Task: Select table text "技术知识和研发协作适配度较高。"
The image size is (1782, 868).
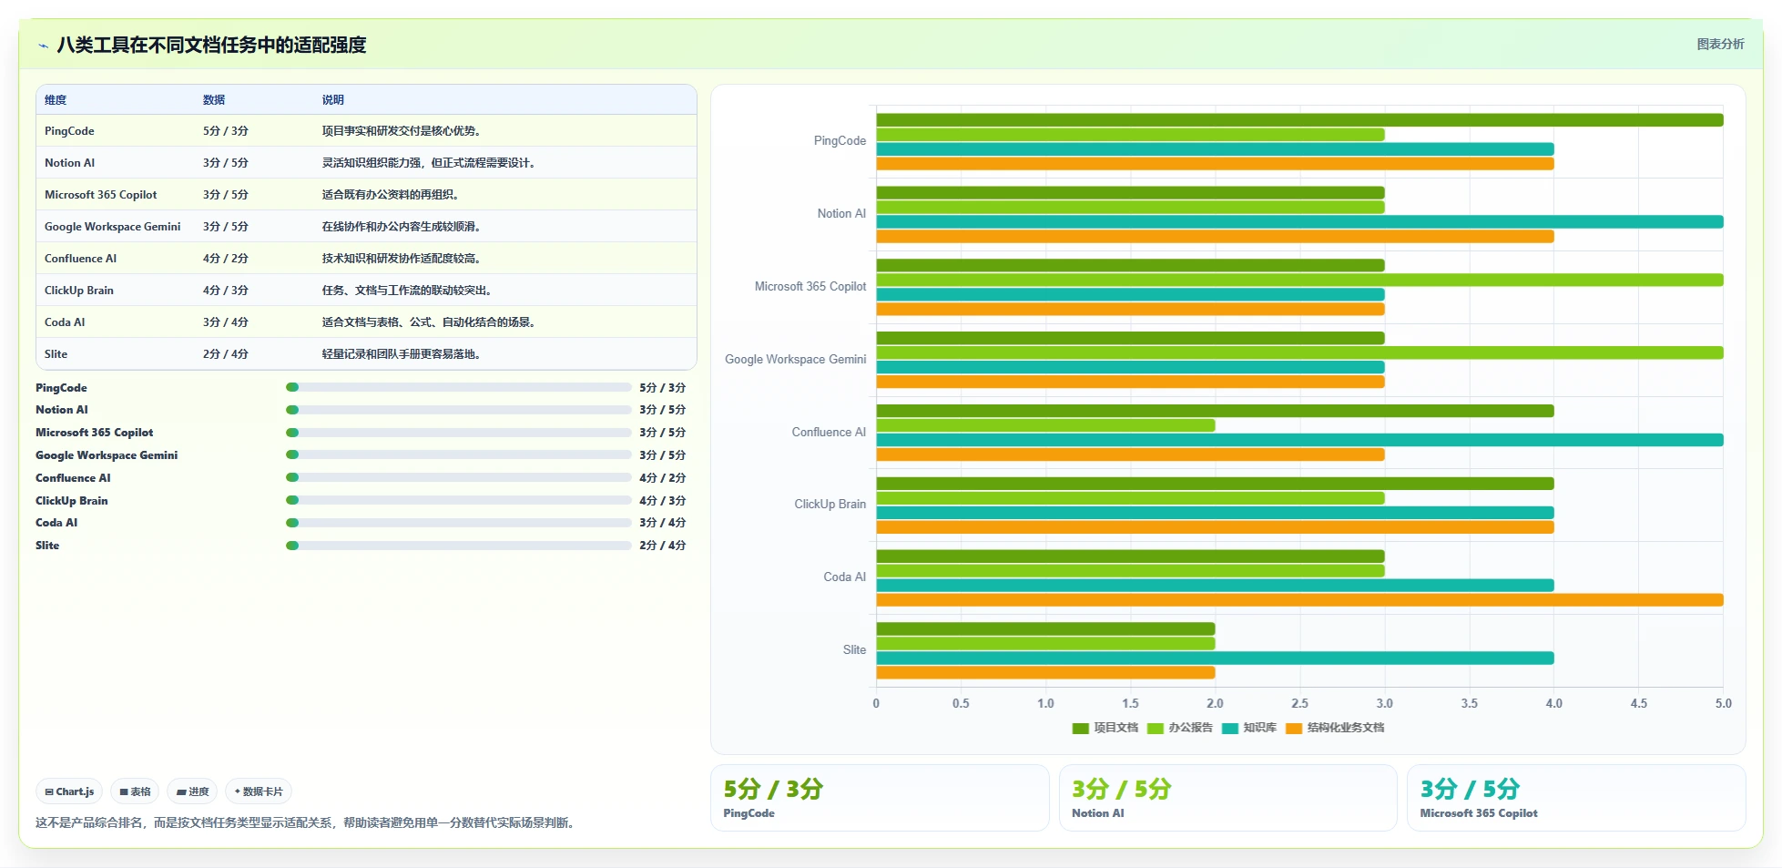Action: (402, 259)
